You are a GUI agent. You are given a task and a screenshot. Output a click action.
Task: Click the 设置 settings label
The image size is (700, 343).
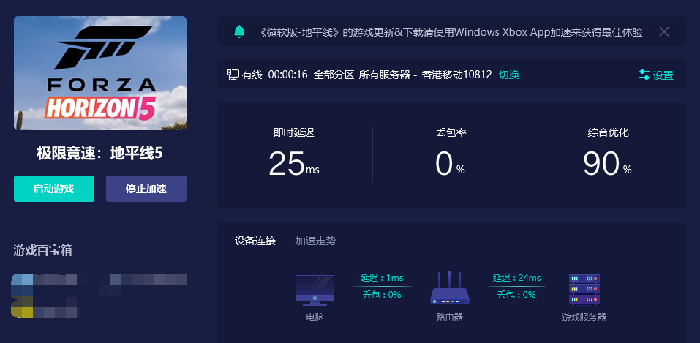click(663, 75)
